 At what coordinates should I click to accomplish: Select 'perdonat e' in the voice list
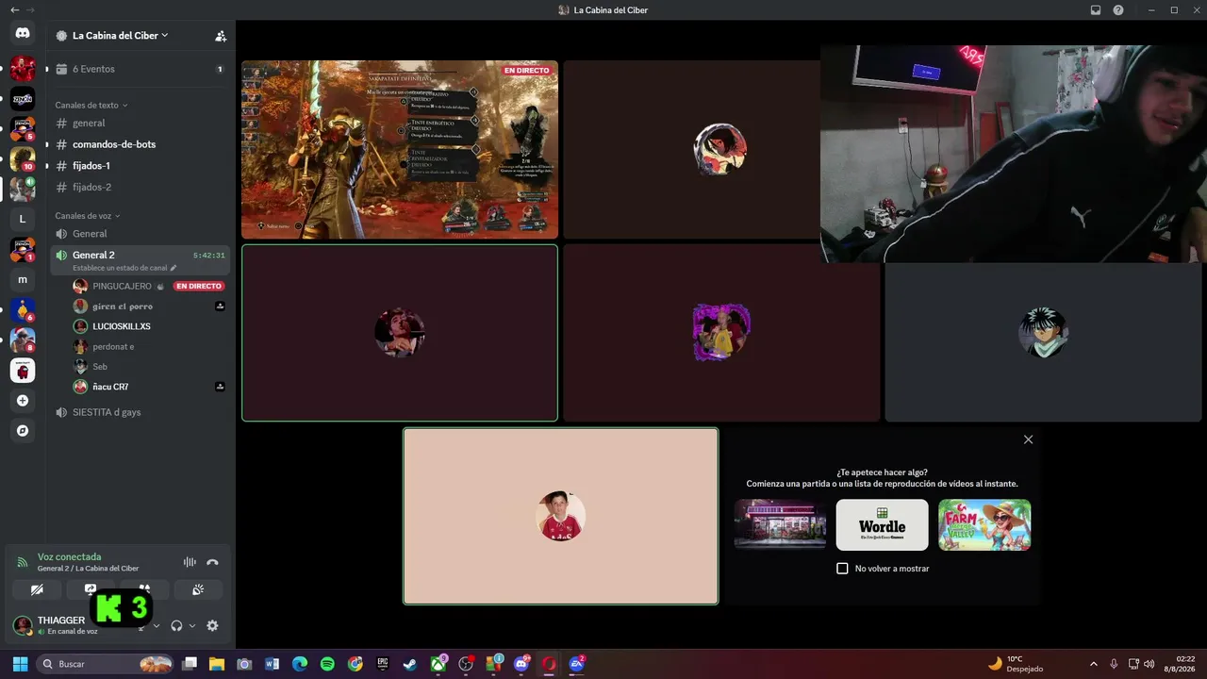tap(149, 346)
